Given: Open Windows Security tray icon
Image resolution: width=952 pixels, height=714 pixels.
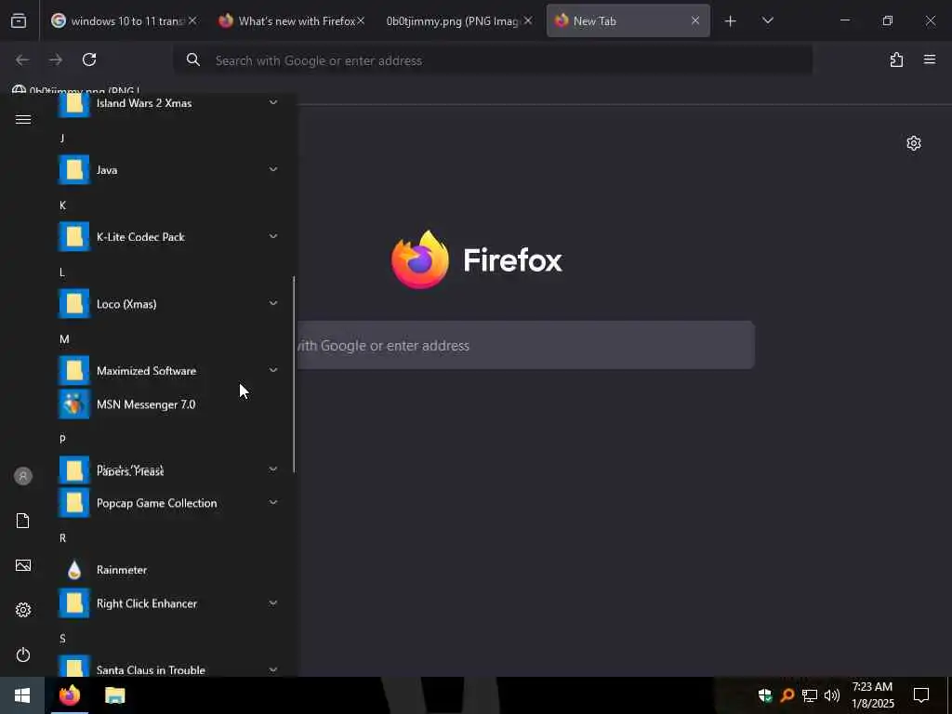Looking at the screenshot, I should click(764, 695).
